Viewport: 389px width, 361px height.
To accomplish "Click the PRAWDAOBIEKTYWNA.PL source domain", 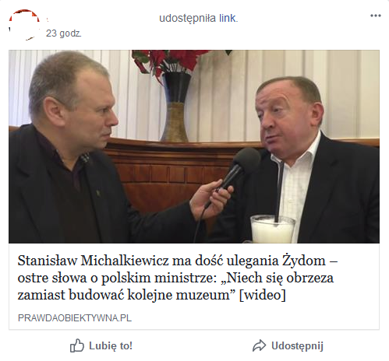I will click(x=75, y=318).
